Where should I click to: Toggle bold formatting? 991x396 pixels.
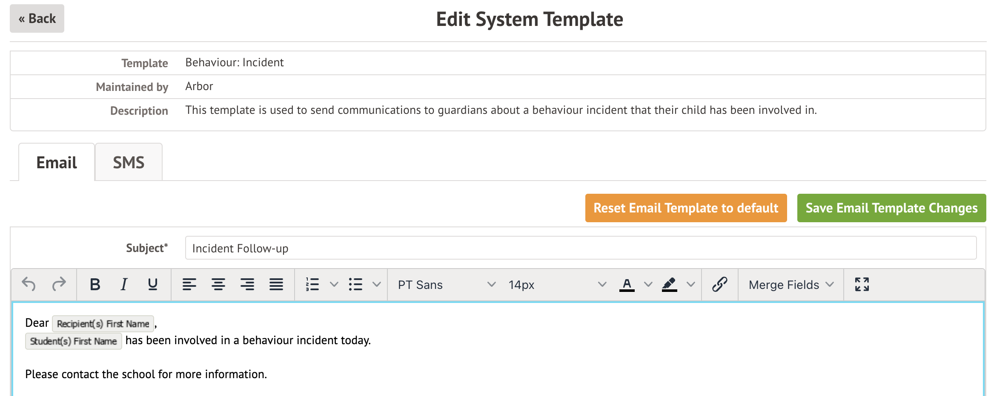[x=95, y=284]
